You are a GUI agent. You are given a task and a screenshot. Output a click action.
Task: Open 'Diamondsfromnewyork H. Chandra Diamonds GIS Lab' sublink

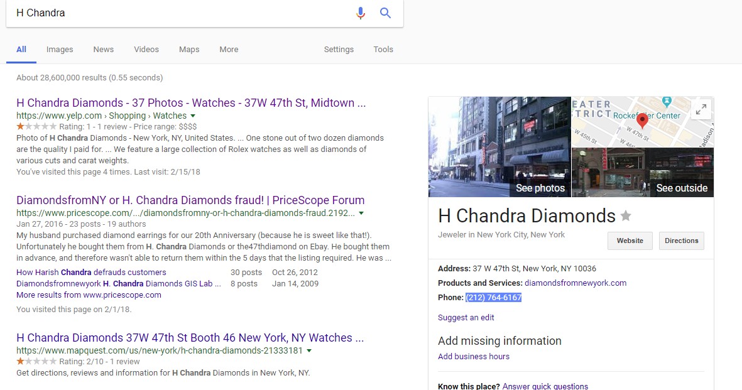(118, 284)
